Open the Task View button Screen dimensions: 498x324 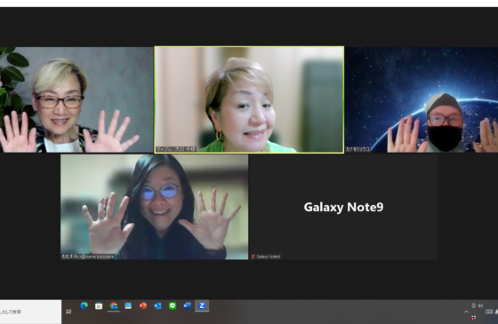pyautogui.click(x=68, y=312)
